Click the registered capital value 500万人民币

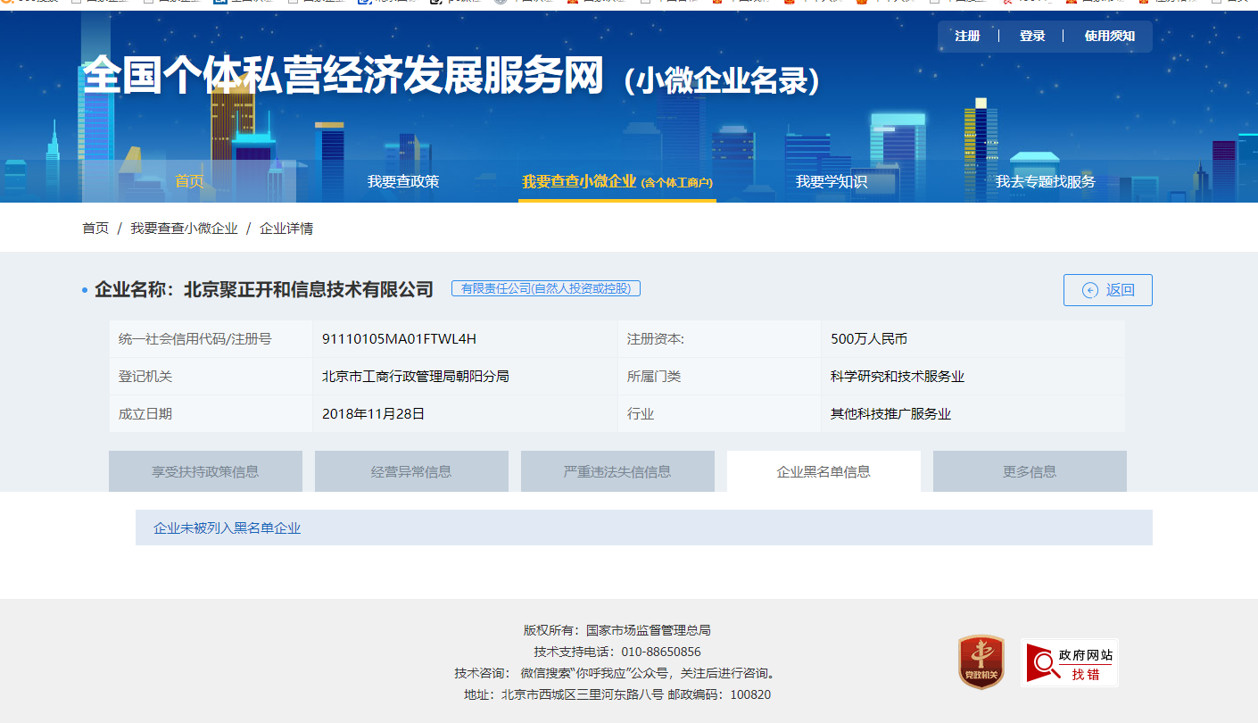[869, 339]
